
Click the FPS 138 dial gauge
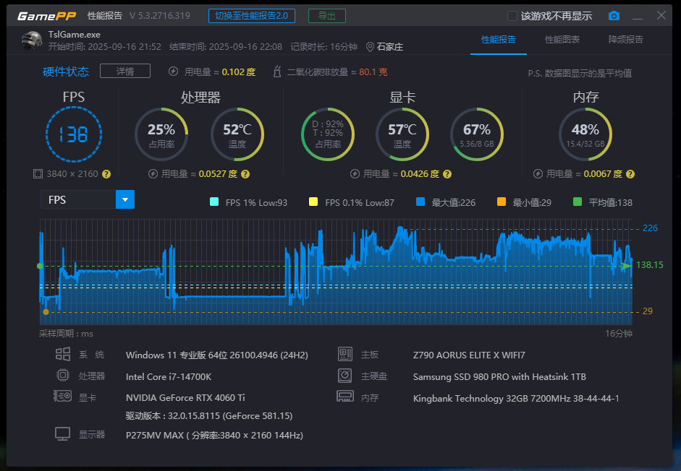click(74, 134)
